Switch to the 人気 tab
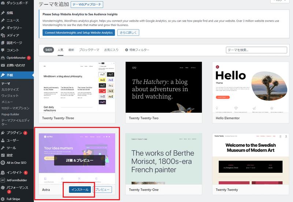The image size is (293, 202). coord(60,50)
